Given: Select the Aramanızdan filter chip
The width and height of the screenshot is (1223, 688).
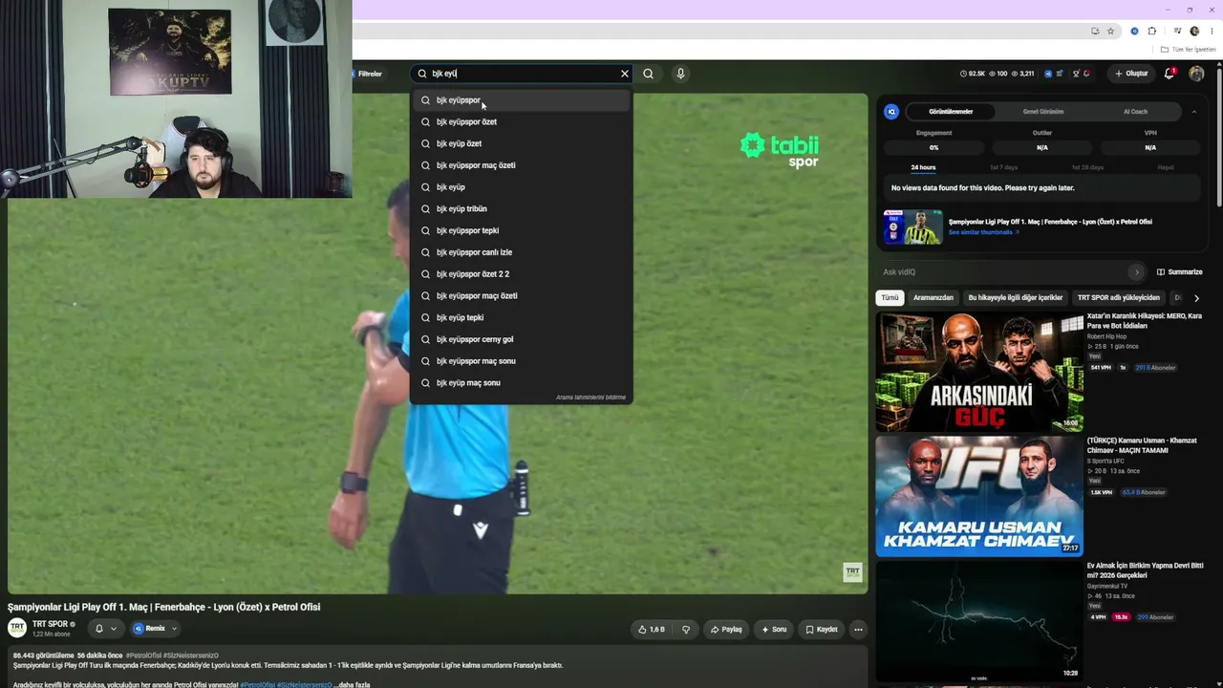Looking at the screenshot, I should (933, 298).
